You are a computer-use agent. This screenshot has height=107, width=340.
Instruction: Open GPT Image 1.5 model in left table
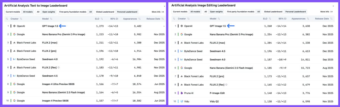[x=50, y=26]
